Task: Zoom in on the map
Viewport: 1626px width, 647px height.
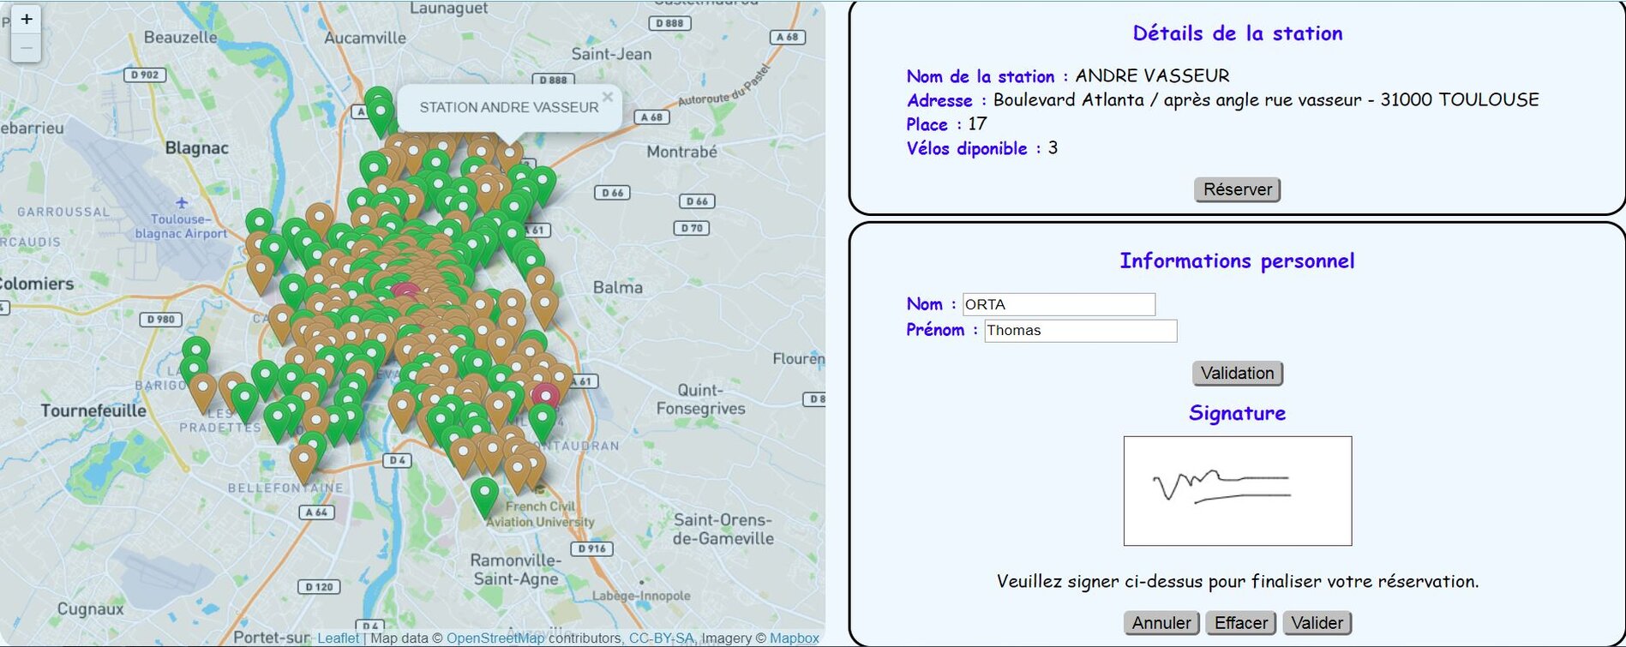Action: tap(26, 20)
